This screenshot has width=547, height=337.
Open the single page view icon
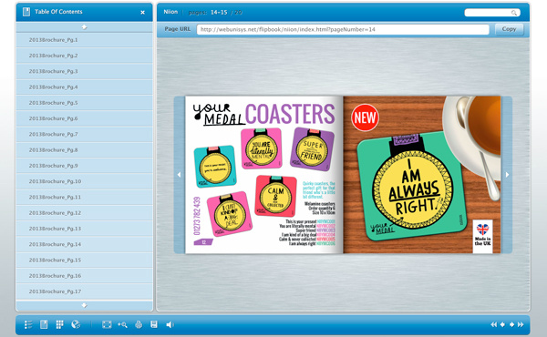point(44,324)
